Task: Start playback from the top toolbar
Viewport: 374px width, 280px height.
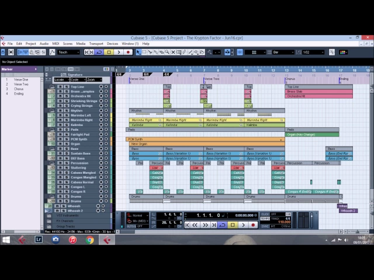Action: pyautogui.click(x=119, y=52)
